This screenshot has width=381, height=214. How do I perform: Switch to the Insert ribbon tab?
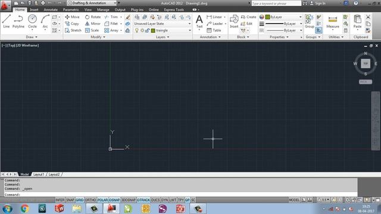[34, 10]
